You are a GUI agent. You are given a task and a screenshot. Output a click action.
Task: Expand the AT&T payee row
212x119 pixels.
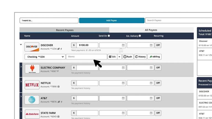21,96
